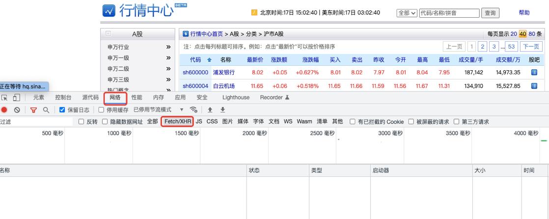Sort table by 涨跌幅 column header
Image resolution: width=549 pixels, height=219 pixels.
310,60
